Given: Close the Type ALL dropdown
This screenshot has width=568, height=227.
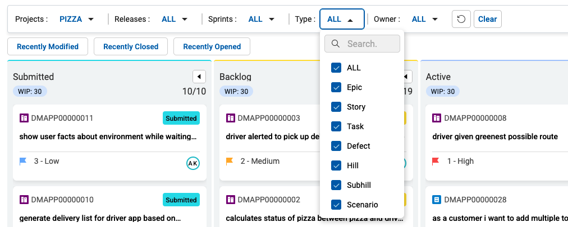Looking at the screenshot, I should click(342, 19).
